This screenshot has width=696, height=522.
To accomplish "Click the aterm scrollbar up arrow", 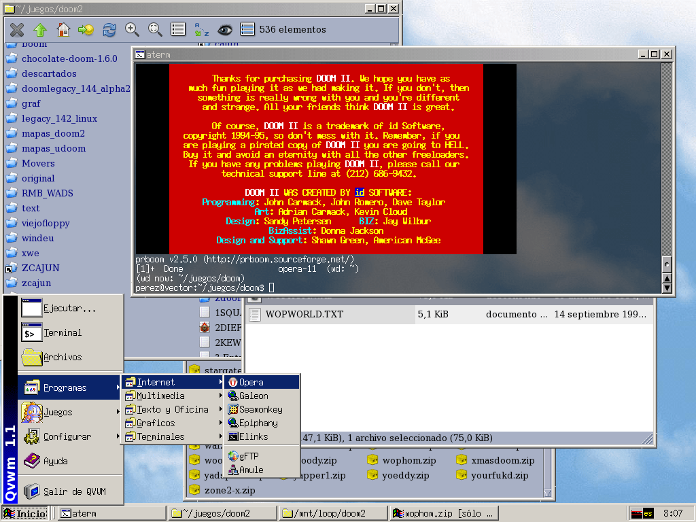I will click(667, 278).
